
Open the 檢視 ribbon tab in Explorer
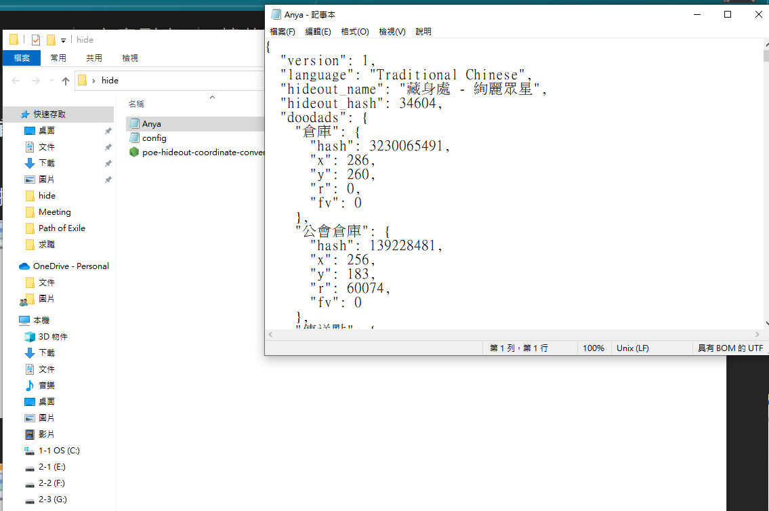(130, 58)
